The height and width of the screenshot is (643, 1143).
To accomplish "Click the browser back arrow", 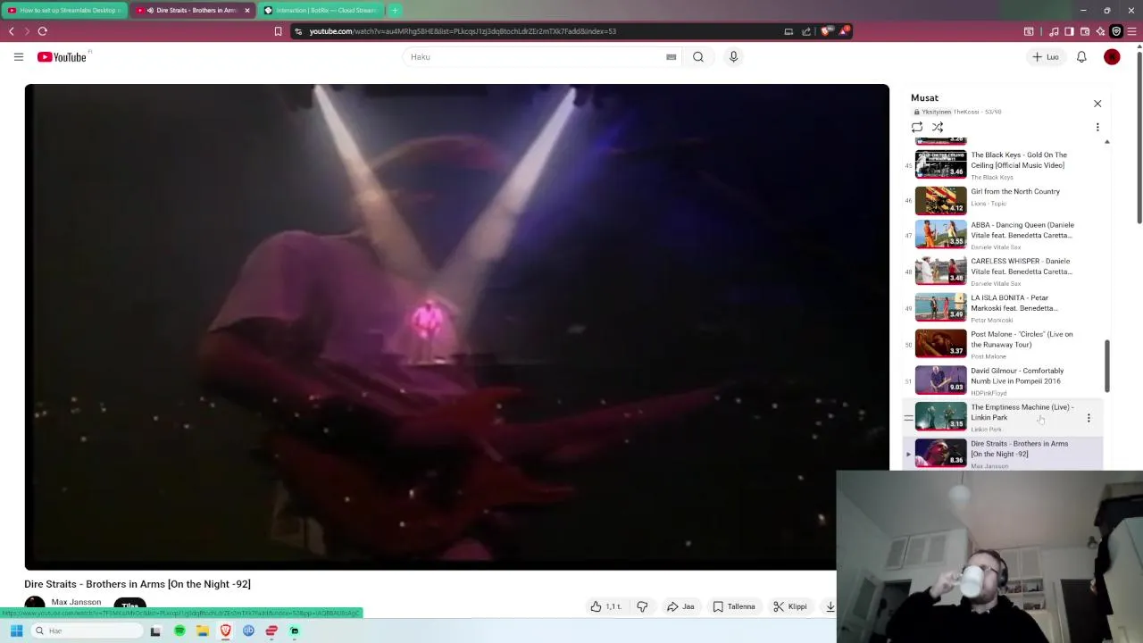I will (x=11, y=31).
